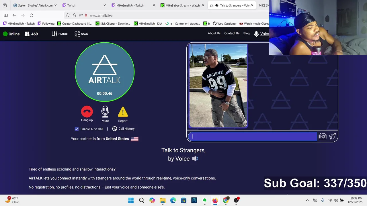Open Creator Dashboard bookmark
367x206 pixels.
pyautogui.click(x=75, y=23)
